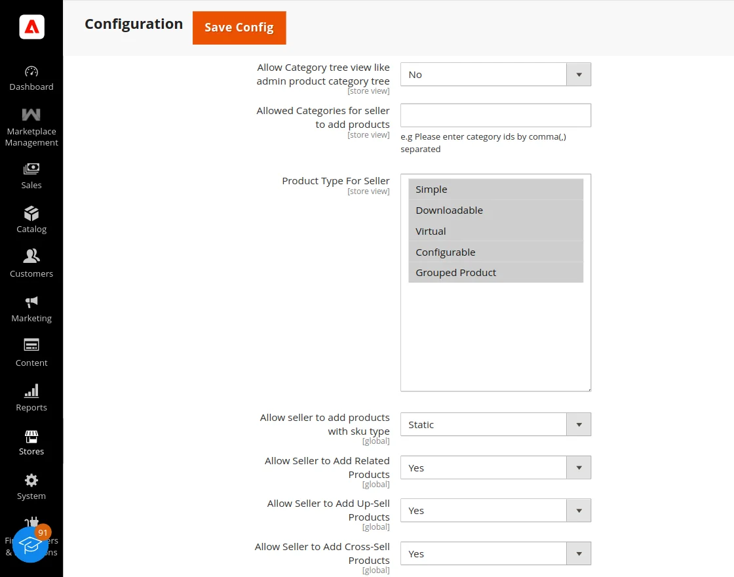The image size is (734, 577).
Task: Open the sku type Static dropdown
Action: pyautogui.click(x=495, y=425)
